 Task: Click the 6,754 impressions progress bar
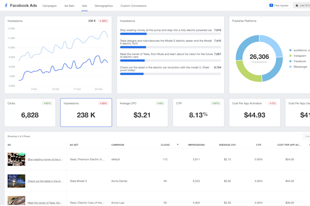pyautogui.click(x=171, y=74)
